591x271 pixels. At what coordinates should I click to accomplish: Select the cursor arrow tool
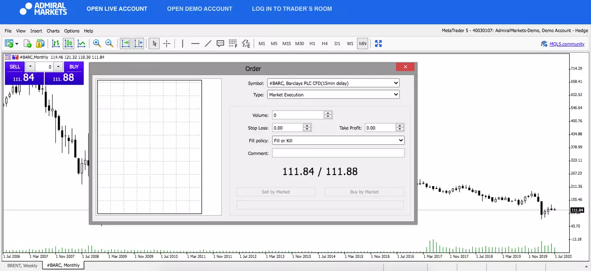click(154, 43)
